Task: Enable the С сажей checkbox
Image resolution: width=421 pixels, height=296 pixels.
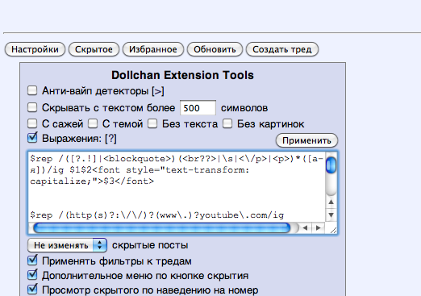Action: 32,123
